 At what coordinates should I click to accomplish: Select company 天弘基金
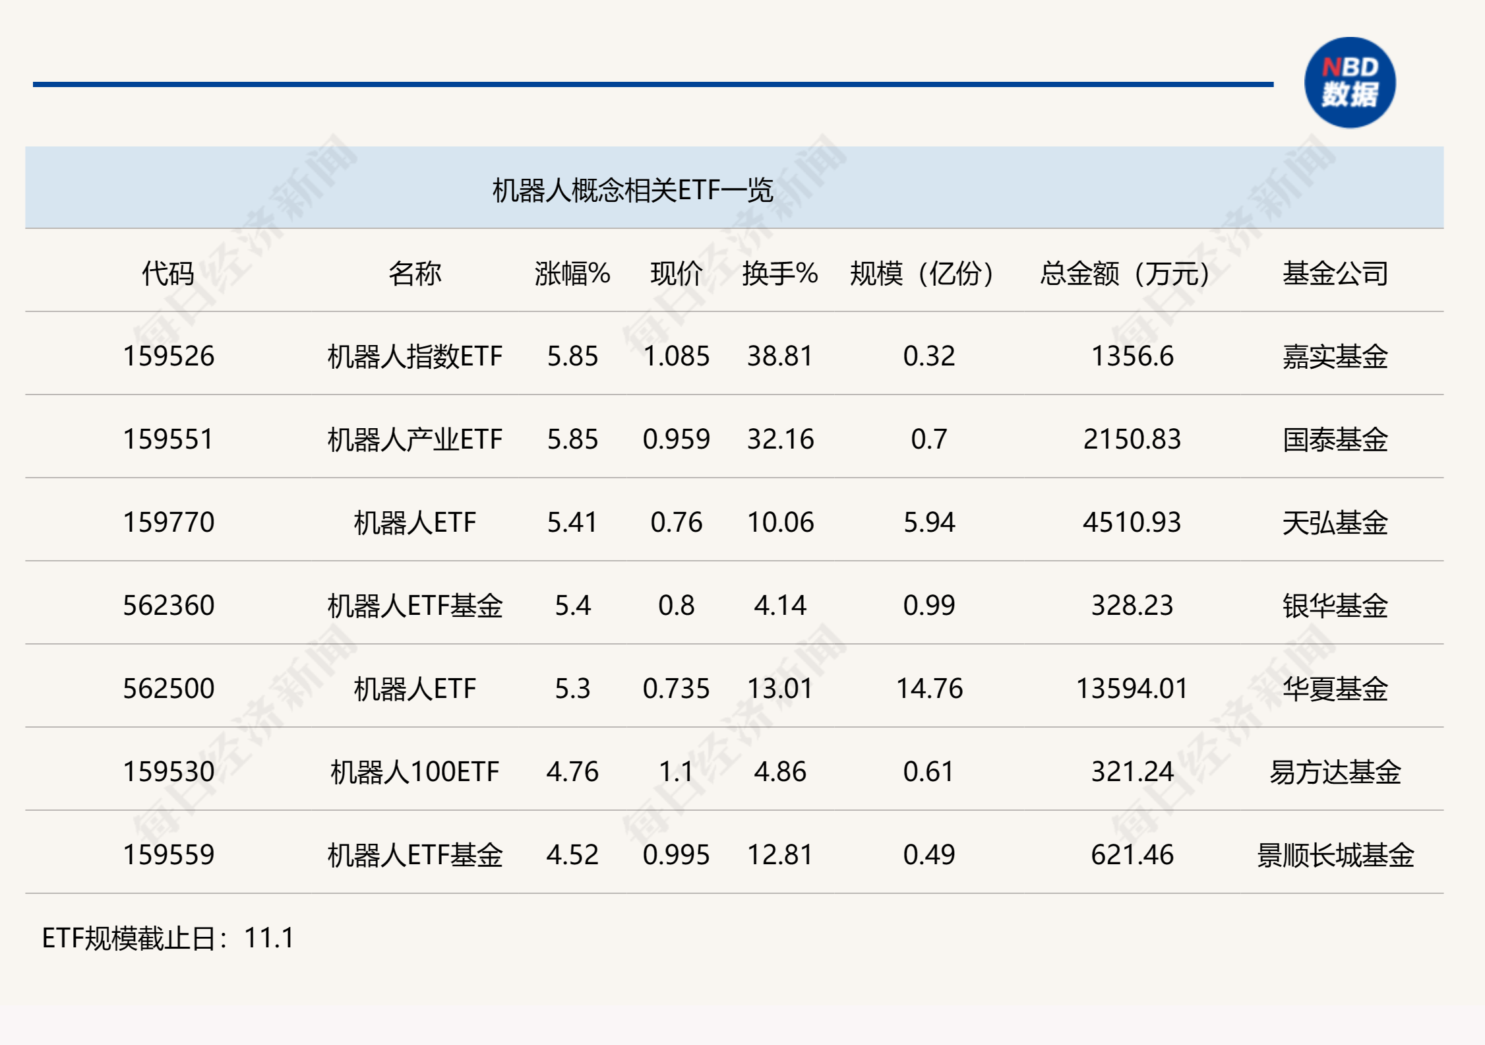pyautogui.click(x=1335, y=522)
